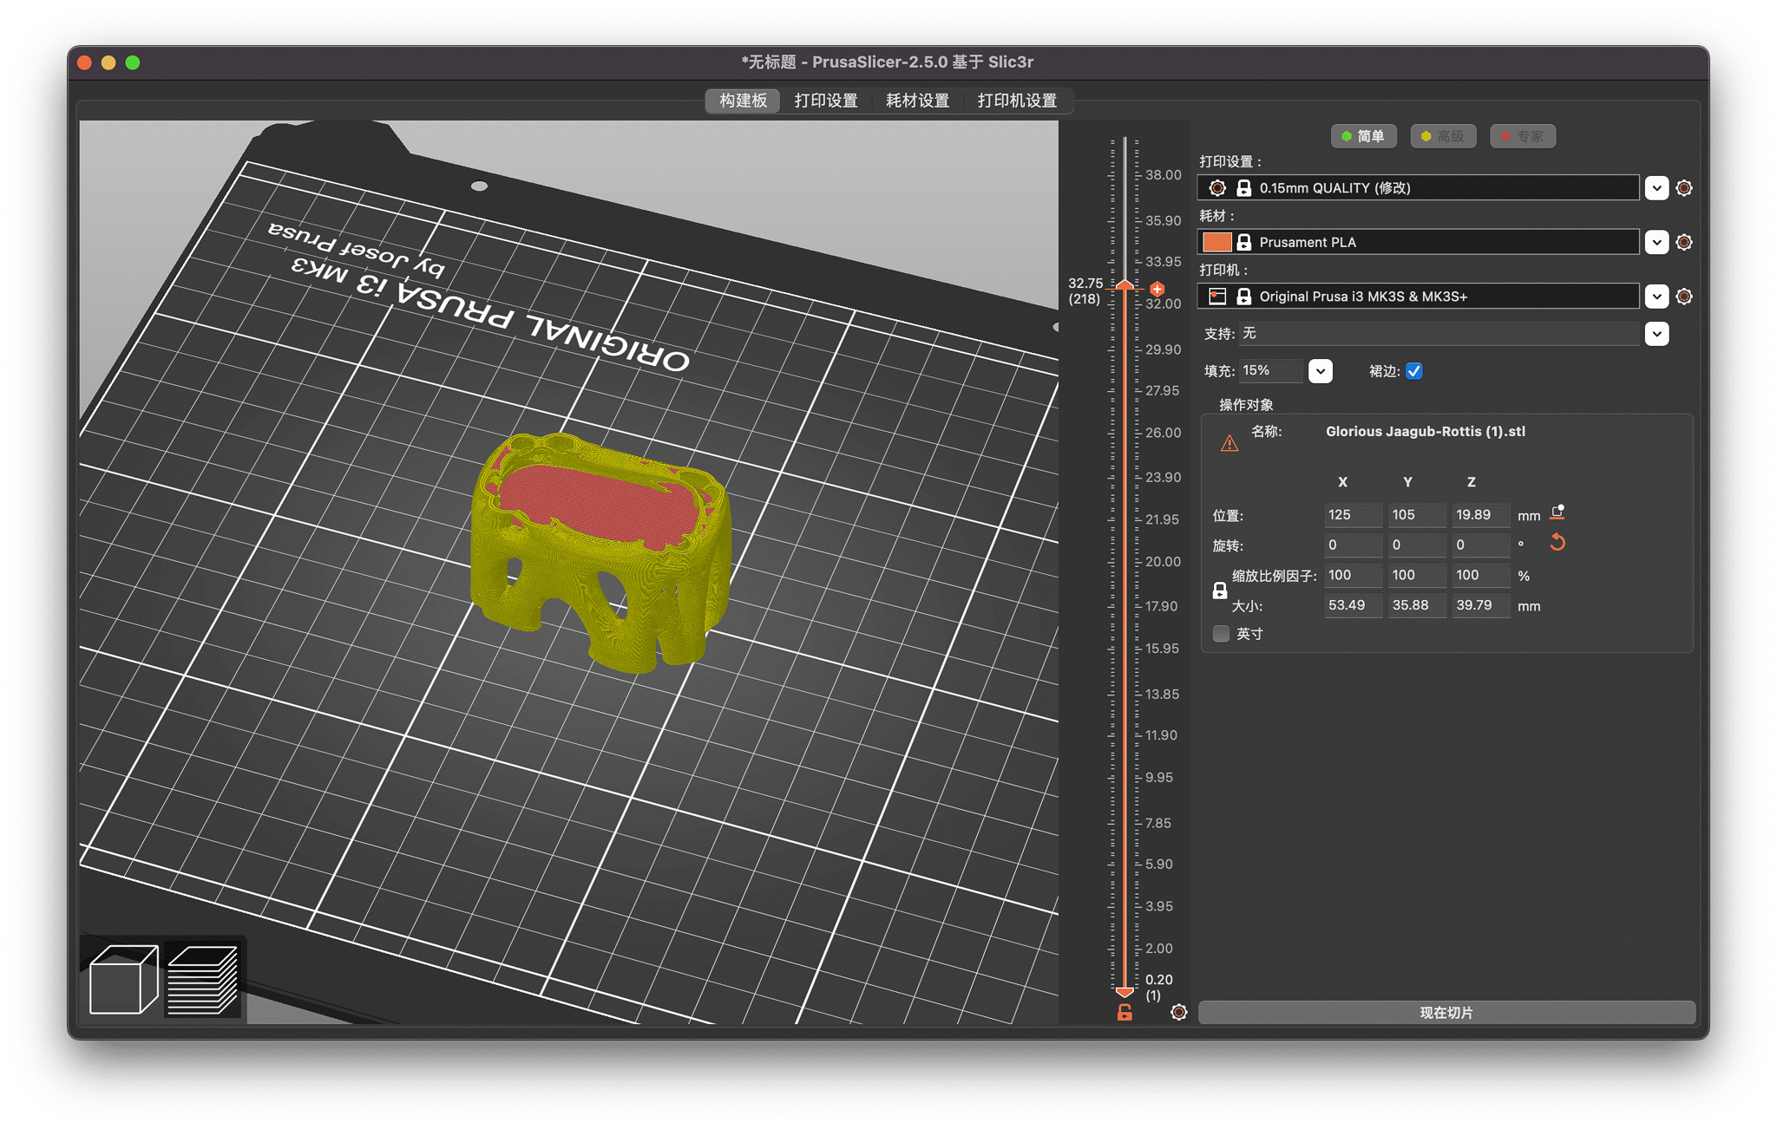Open the 填充 infill percentage dropdown
This screenshot has height=1129, width=1777.
point(1321,371)
